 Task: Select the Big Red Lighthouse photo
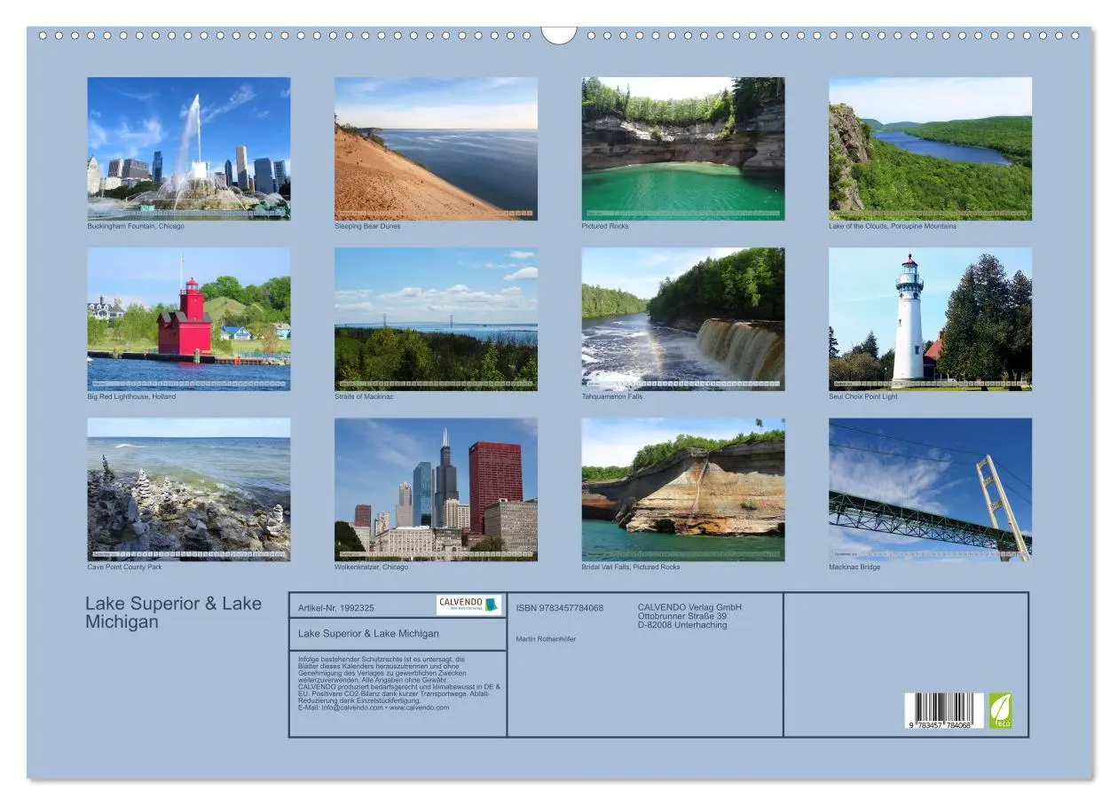[188, 319]
